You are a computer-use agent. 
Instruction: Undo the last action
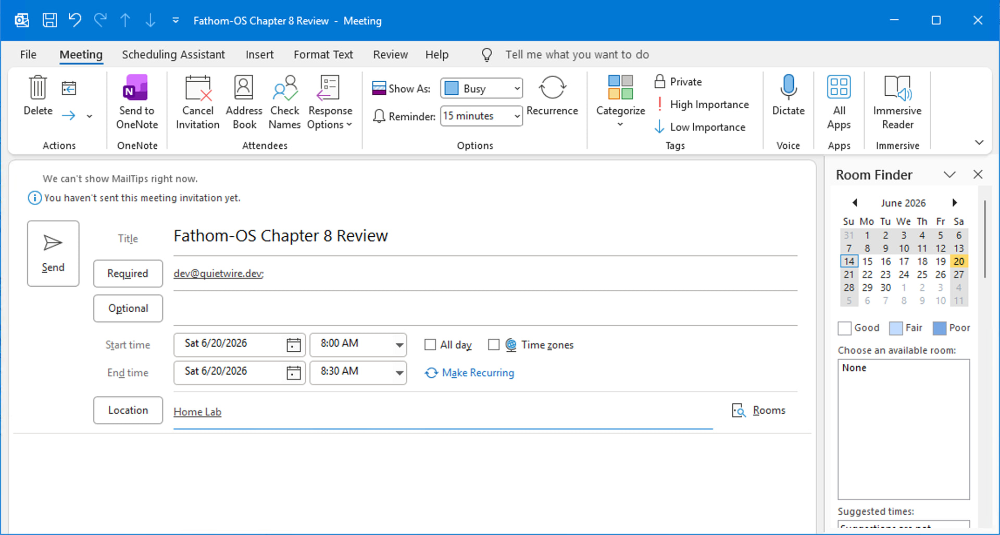pos(74,20)
